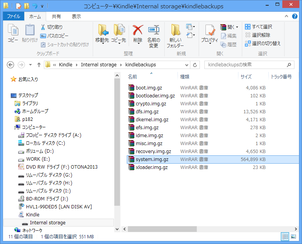Click the New item icon
The image size is (302, 244).
190,27
